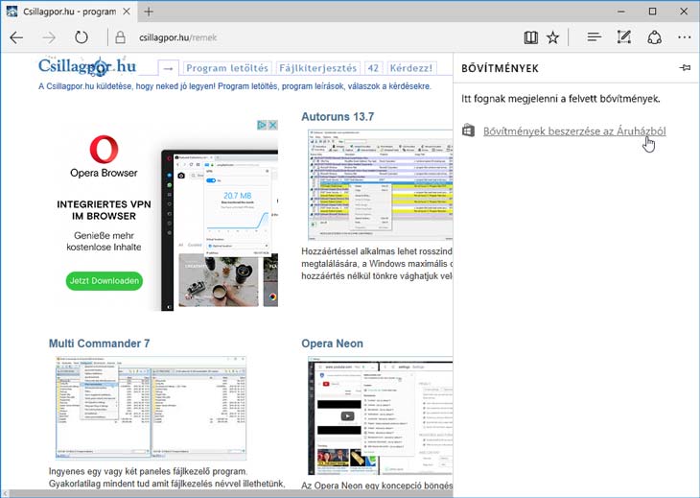Screen dimensions: 700x498
Task: Open the More actions ellipsis menu
Action: point(683,38)
